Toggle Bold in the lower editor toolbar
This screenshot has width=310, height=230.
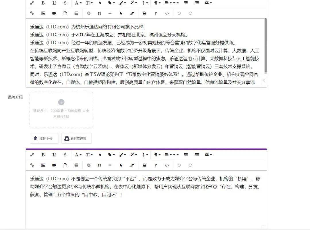(x=43, y=155)
